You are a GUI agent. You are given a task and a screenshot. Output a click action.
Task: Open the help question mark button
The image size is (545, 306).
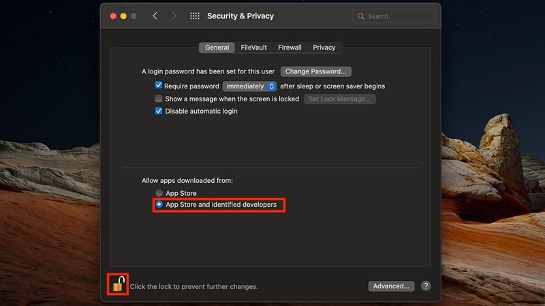(x=426, y=286)
